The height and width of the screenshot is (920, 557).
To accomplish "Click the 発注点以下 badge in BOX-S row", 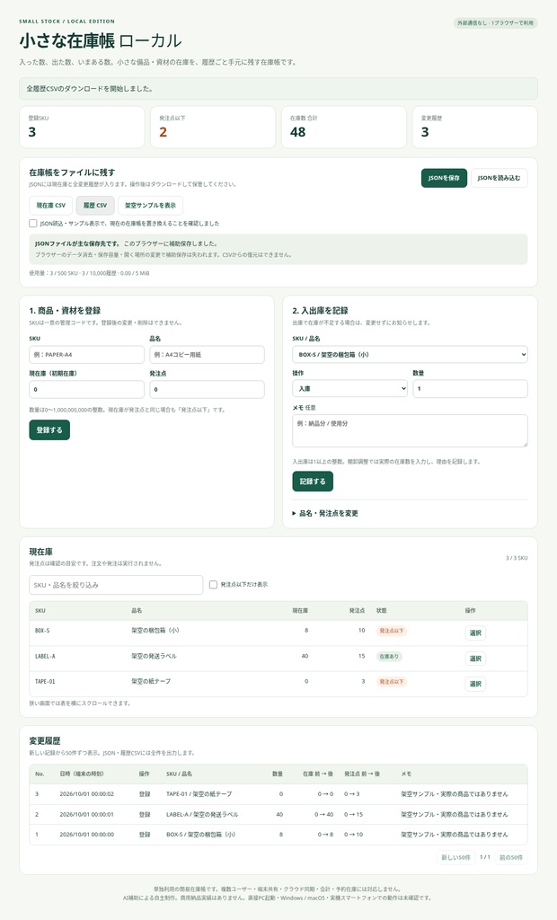I will [x=391, y=631].
